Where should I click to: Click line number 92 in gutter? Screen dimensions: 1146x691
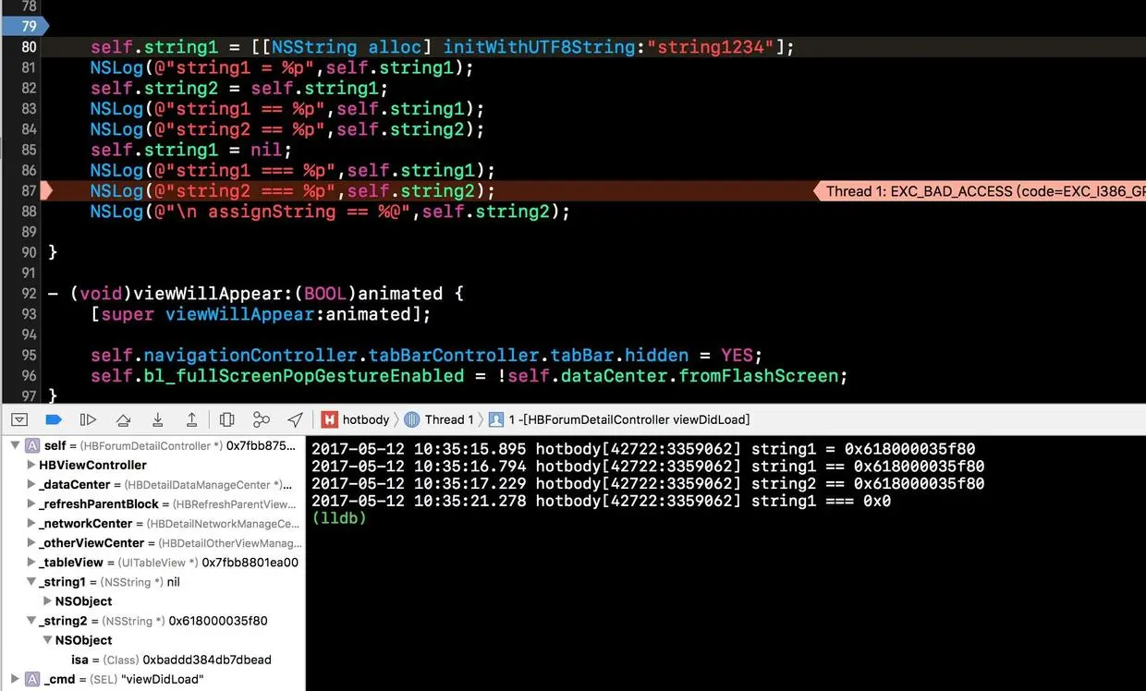point(29,294)
